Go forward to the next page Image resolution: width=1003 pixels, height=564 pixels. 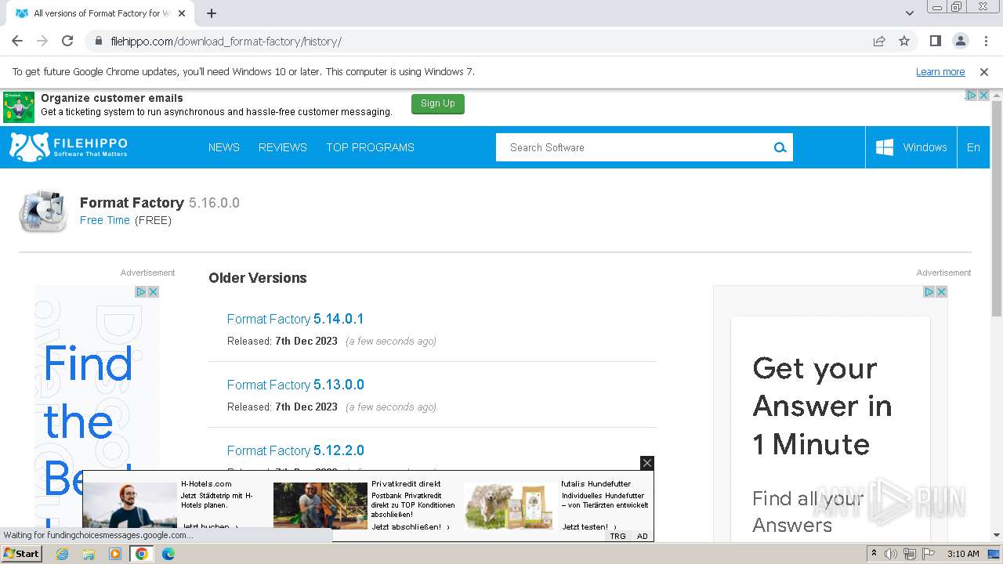(42, 41)
